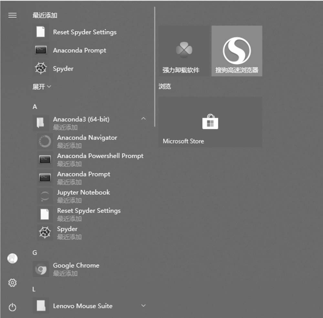Collapse the Anaconda3 (64-bit) folder chevron
323x318 pixels.
pyautogui.click(x=143, y=119)
